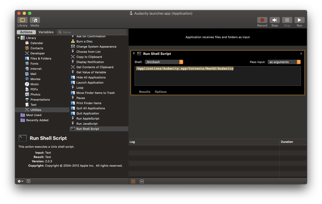Select the Movies category
The image size is (322, 204).
click(35, 79)
